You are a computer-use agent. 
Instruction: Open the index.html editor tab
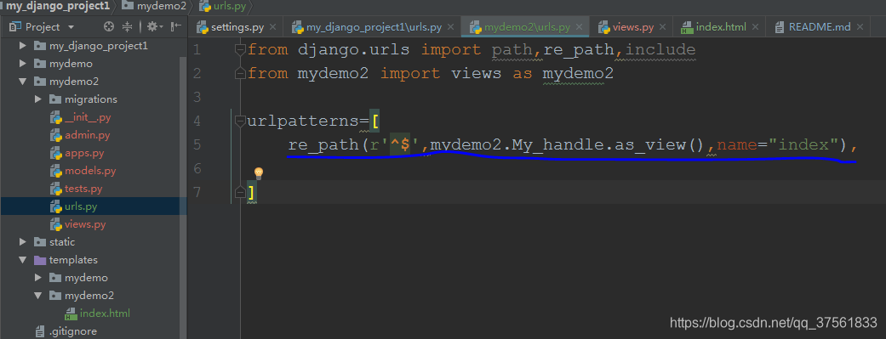click(x=720, y=27)
